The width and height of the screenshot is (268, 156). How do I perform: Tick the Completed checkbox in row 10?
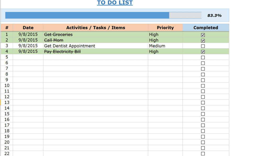tap(203, 86)
